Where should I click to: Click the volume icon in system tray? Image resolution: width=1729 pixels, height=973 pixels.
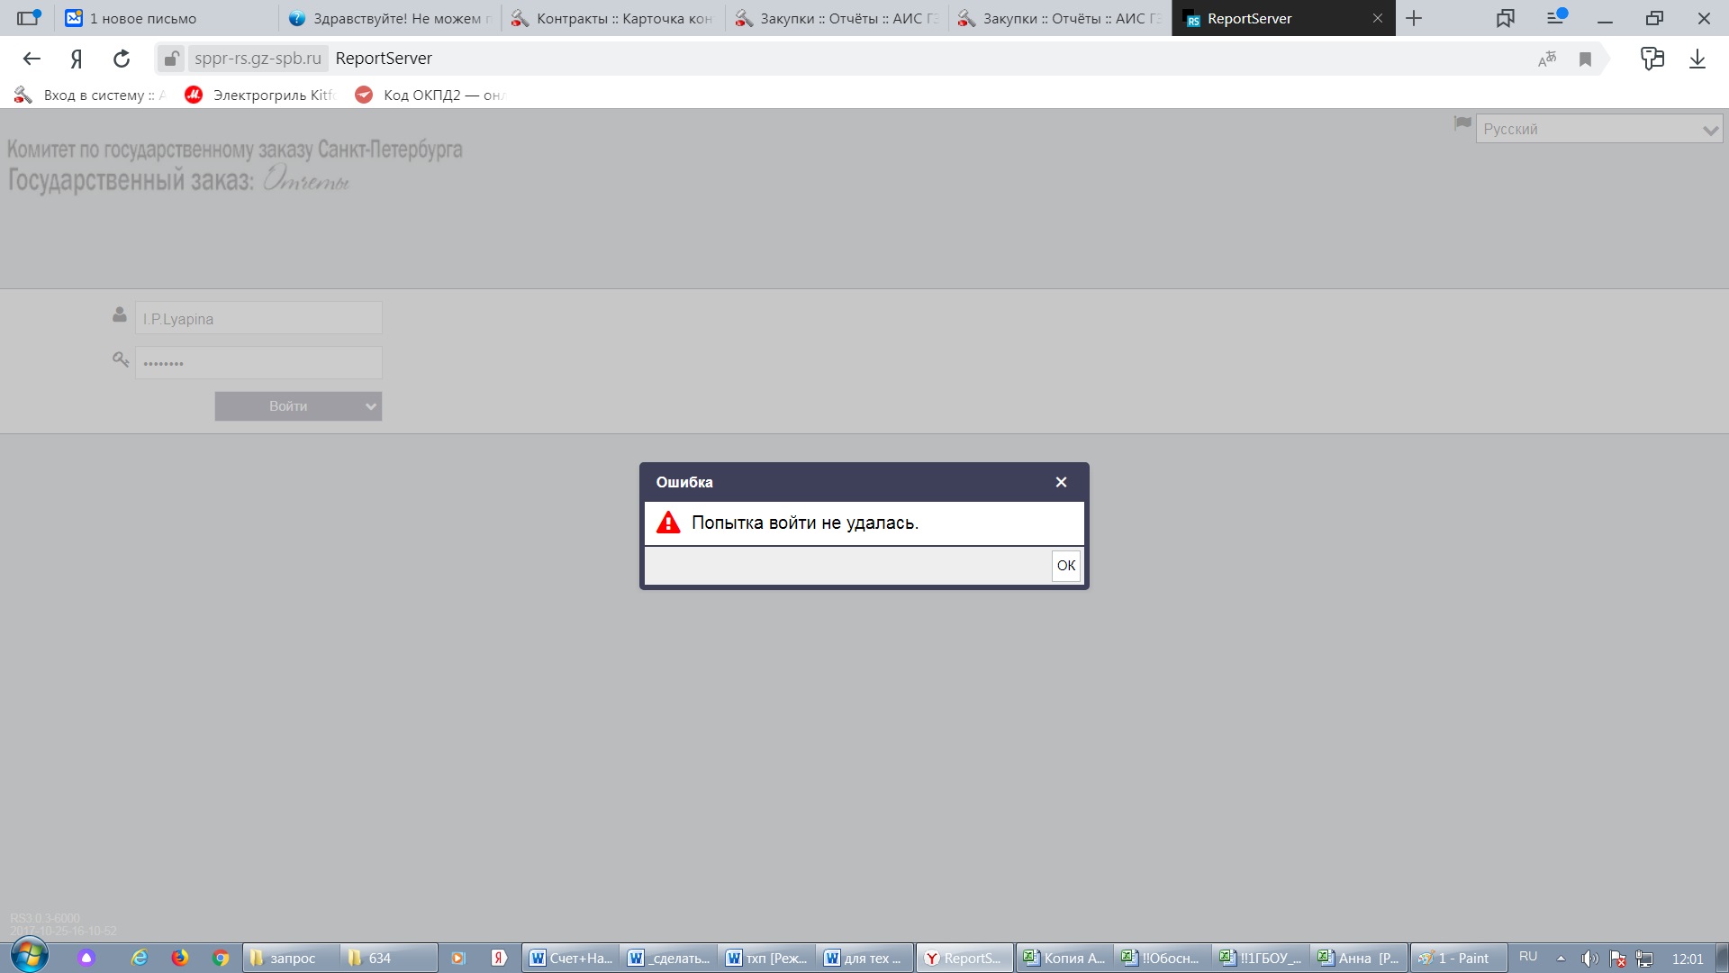(1589, 958)
